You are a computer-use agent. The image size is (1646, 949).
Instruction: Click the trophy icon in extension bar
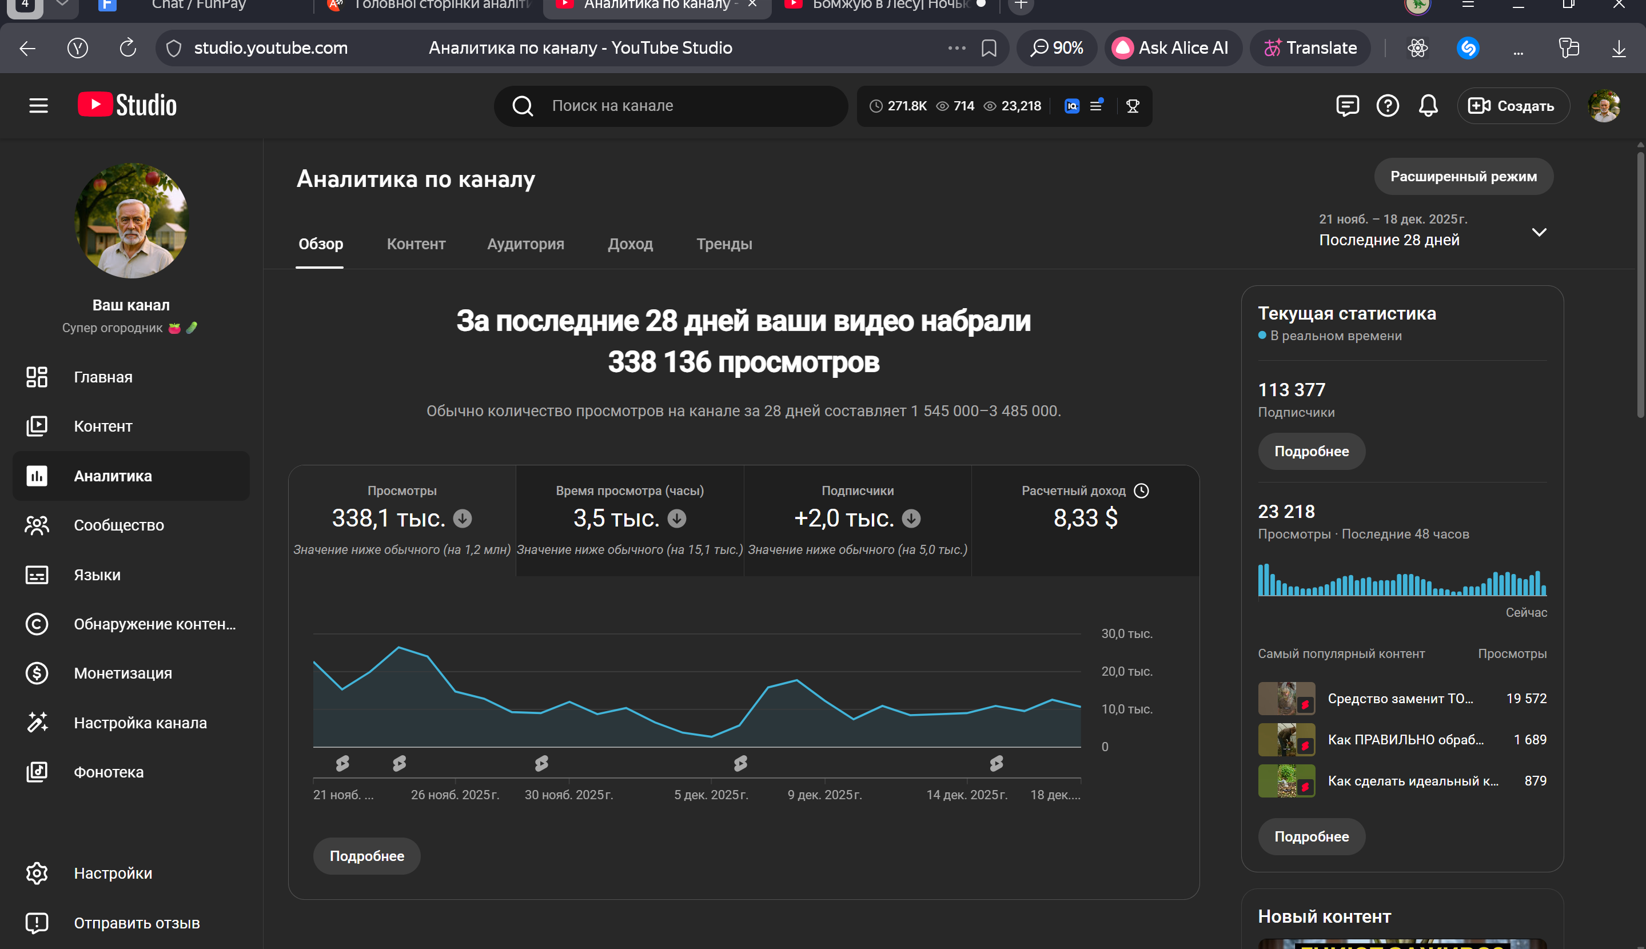tap(1133, 106)
